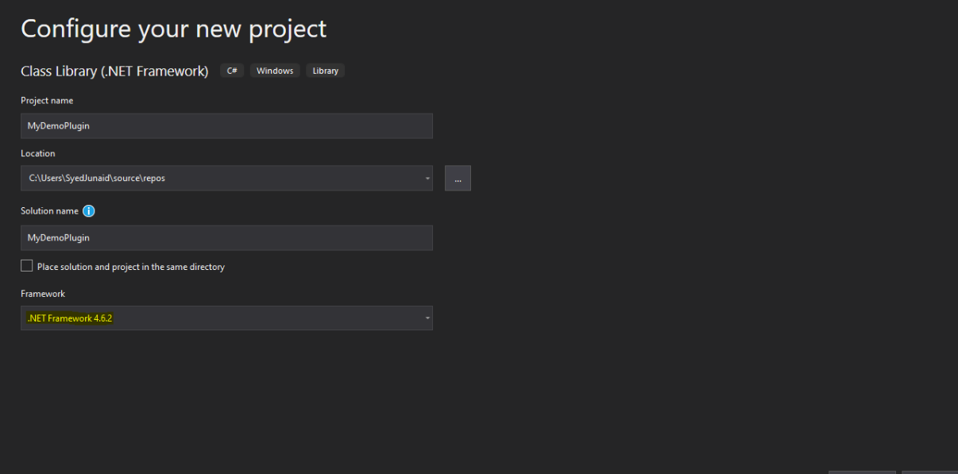This screenshot has width=958, height=474.
Task: Click the Back button at the bottom
Action: point(862,470)
